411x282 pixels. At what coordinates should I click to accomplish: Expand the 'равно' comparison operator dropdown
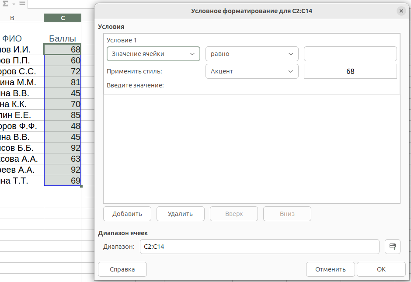252,54
